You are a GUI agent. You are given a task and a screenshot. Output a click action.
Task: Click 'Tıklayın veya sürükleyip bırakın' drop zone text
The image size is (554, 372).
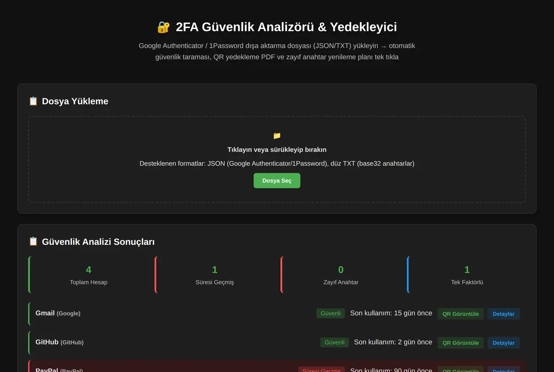(x=277, y=150)
